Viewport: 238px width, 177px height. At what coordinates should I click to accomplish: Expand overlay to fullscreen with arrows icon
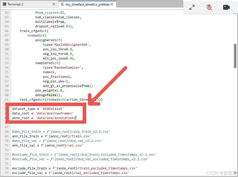pyautogui.click(x=192, y=7)
